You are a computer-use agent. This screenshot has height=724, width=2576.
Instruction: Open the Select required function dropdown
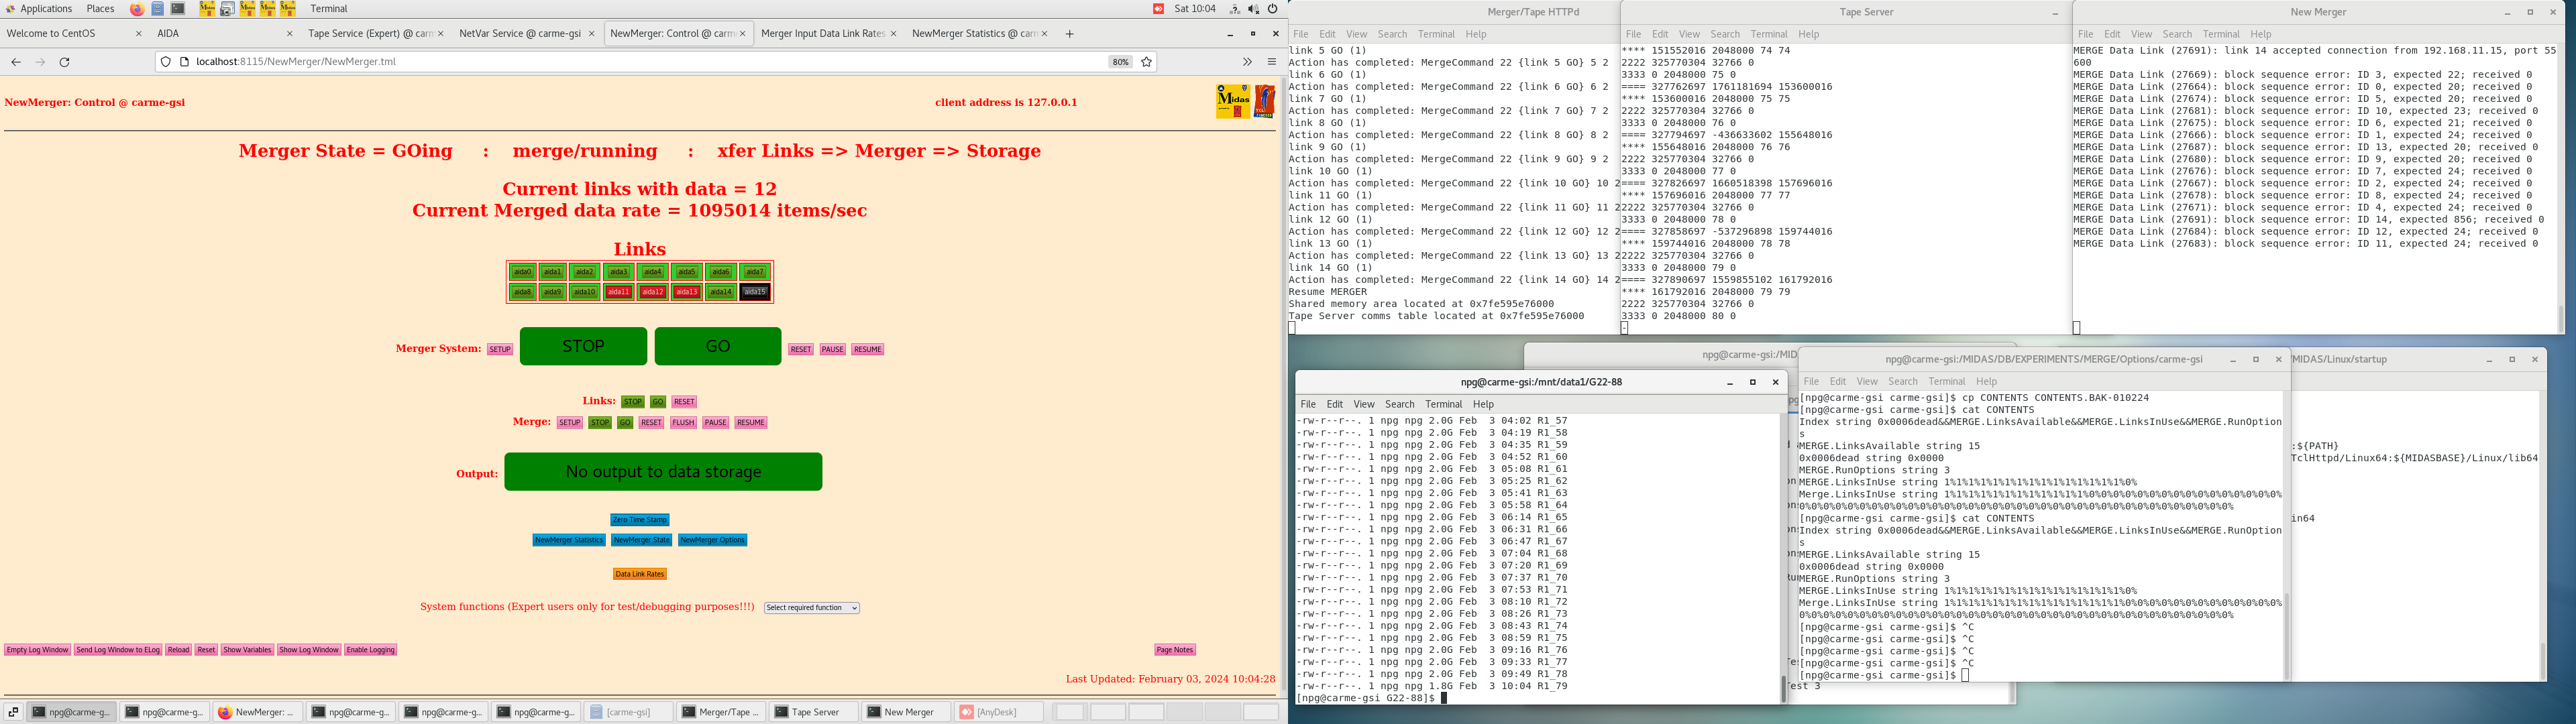point(811,608)
